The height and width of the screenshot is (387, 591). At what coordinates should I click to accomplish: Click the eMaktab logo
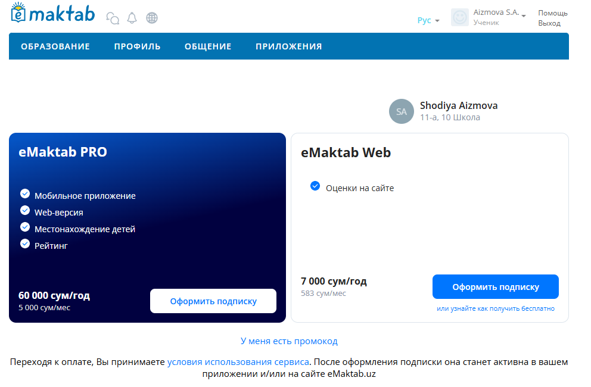[x=53, y=13]
